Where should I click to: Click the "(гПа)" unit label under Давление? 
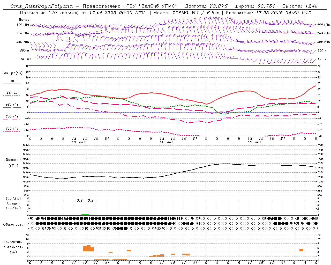click(13, 166)
